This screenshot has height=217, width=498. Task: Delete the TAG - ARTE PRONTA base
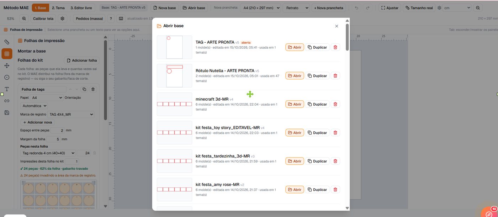[x=335, y=47]
